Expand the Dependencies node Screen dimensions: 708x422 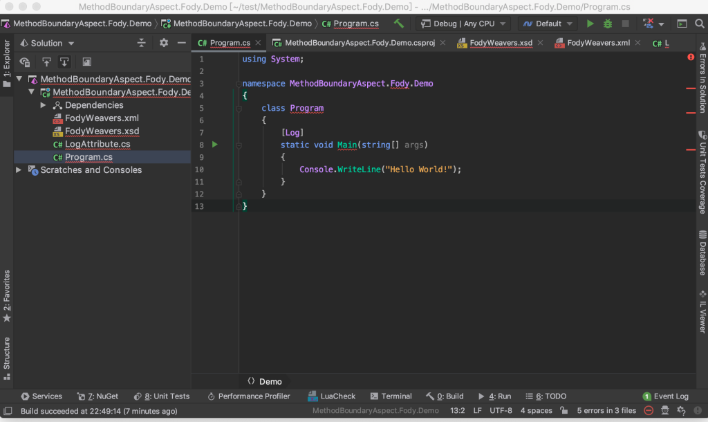[44, 105]
